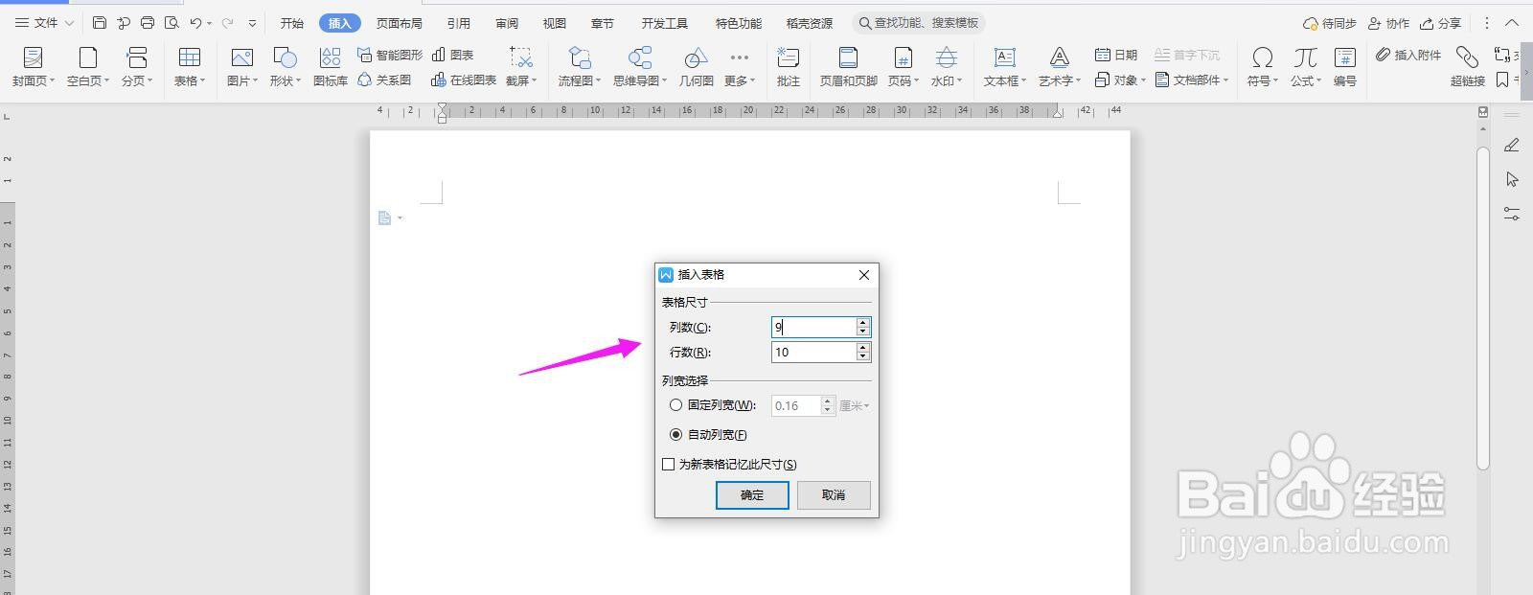This screenshot has width=1533, height=595.
Task: Insert the 日期 date
Action: (x=1116, y=55)
